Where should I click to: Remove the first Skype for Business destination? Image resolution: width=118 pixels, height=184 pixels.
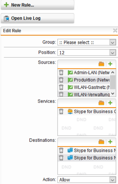tap(61, 150)
